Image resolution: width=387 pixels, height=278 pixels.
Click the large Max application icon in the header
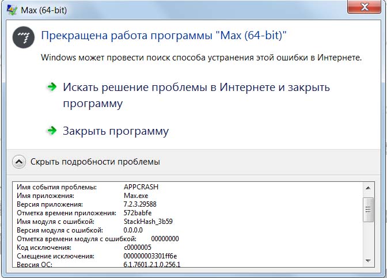pos(22,36)
